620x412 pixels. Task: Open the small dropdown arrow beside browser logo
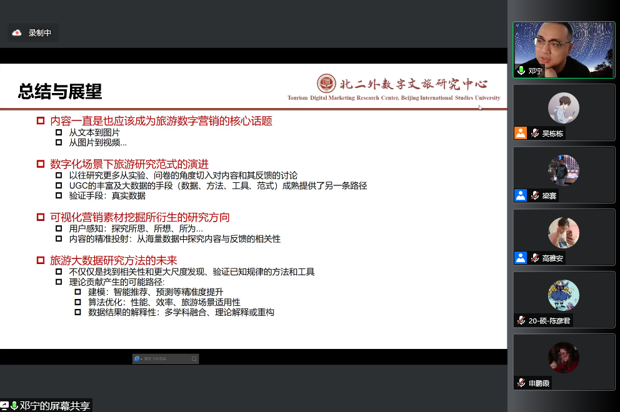(141, 359)
